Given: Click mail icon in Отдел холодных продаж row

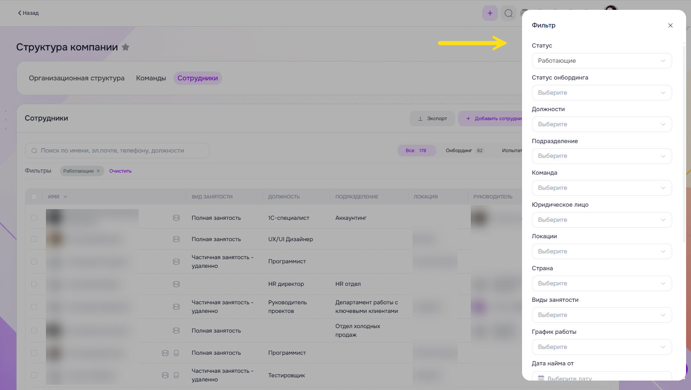Looking at the screenshot, I should click(176, 331).
